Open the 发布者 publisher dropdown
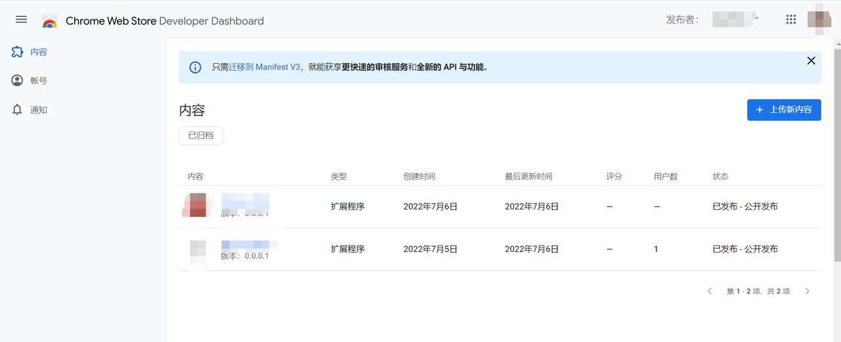 pyautogui.click(x=736, y=20)
